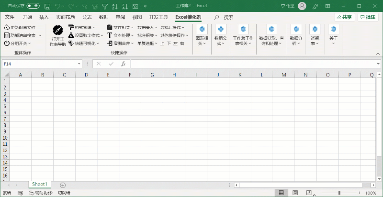Click the pen/coming soon icon in title bar

point(315,6)
